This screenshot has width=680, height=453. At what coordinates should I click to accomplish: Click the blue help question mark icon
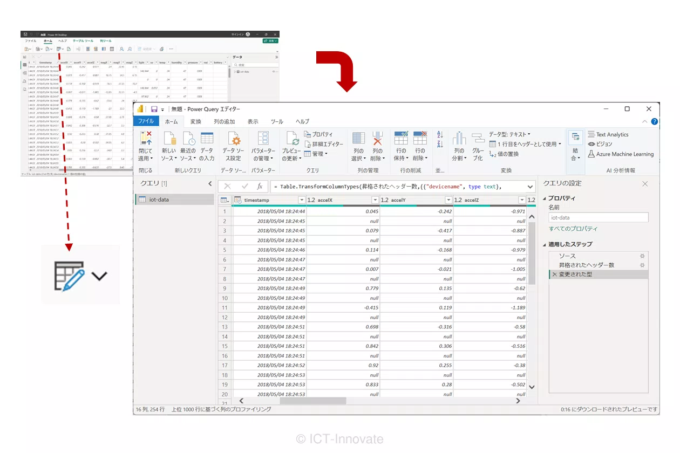tap(654, 122)
